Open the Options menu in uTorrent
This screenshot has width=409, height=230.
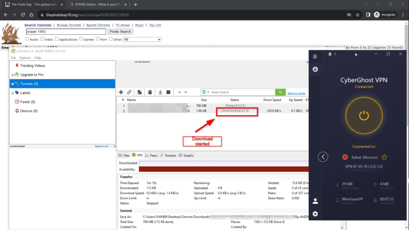coord(25,57)
